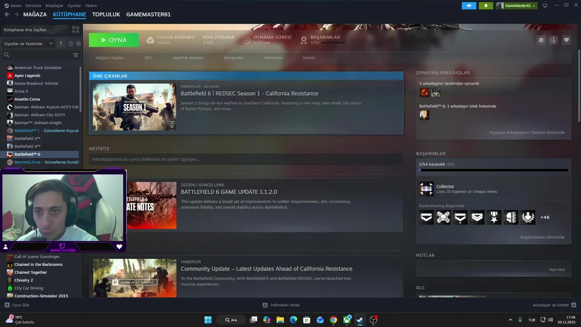Open the Görünüm menu
Image resolution: width=581 pixels, height=327 pixels.
pyautogui.click(x=34, y=5)
